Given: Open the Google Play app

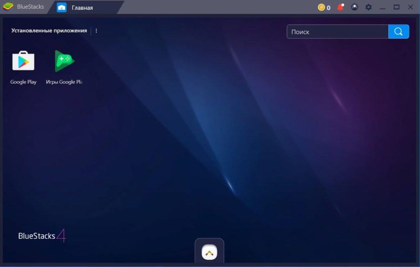Looking at the screenshot, I should pos(23,61).
